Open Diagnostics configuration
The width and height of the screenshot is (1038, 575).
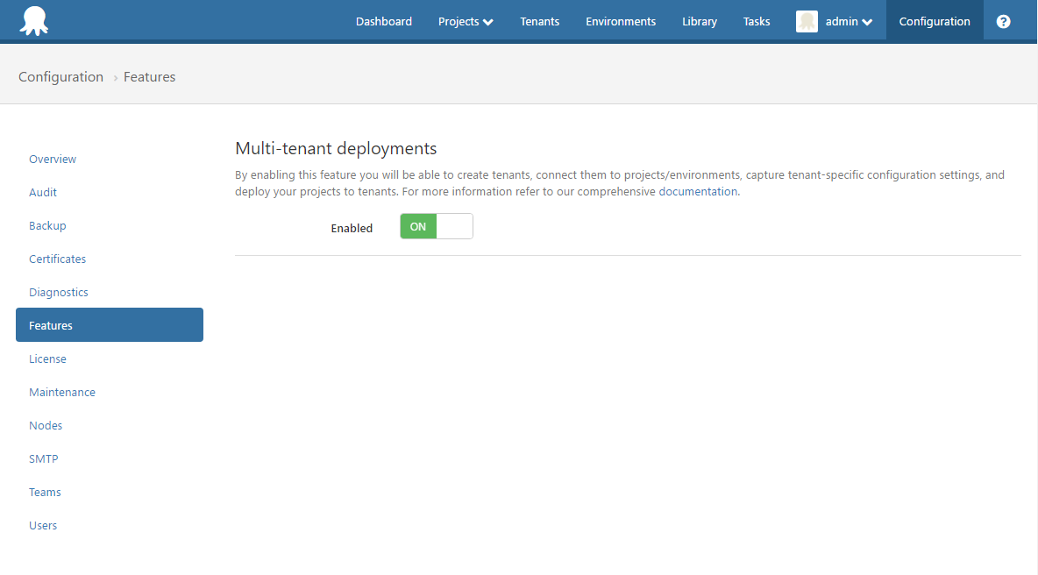tap(58, 292)
